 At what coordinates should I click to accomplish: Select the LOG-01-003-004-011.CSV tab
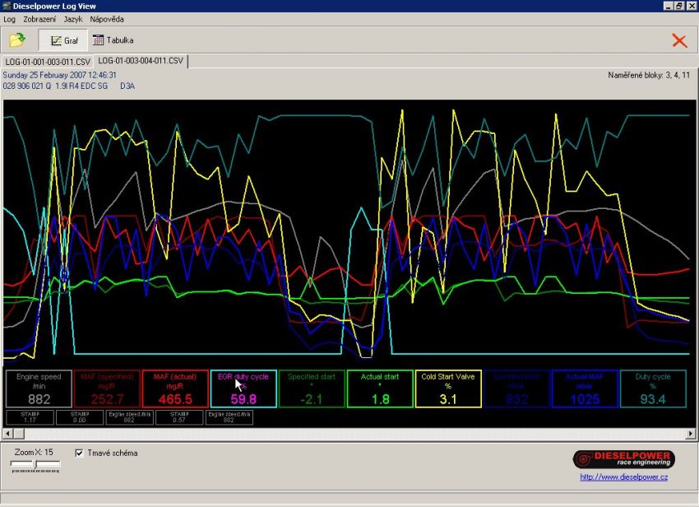[140, 61]
